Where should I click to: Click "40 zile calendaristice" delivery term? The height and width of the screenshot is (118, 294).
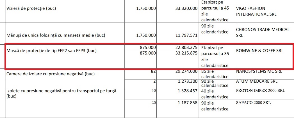[215, 94]
